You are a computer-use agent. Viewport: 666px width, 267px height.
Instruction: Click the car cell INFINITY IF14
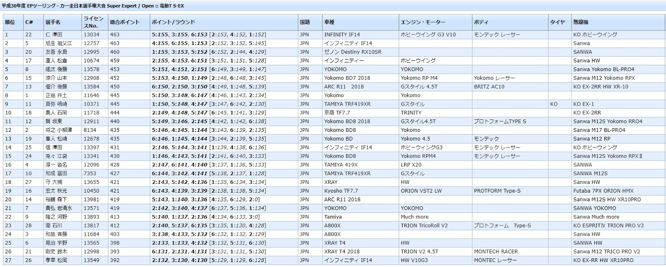click(342, 35)
